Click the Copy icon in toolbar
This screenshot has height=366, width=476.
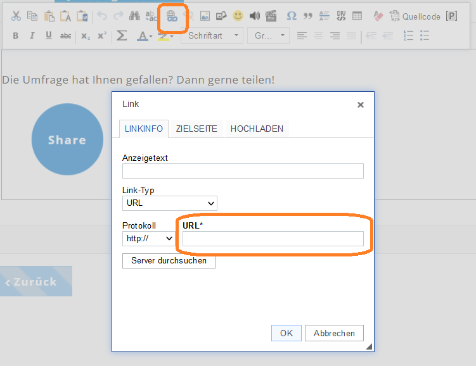point(32,16)
